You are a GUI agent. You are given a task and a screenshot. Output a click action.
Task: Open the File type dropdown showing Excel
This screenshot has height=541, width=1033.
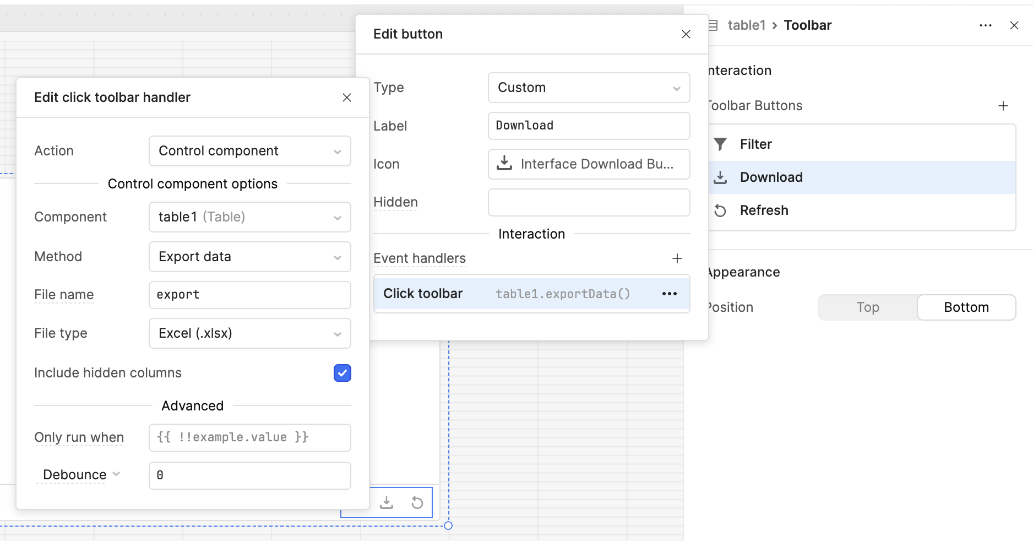[249, 333]
